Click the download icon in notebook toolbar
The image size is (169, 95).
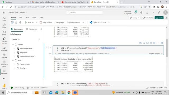point(16,22)
